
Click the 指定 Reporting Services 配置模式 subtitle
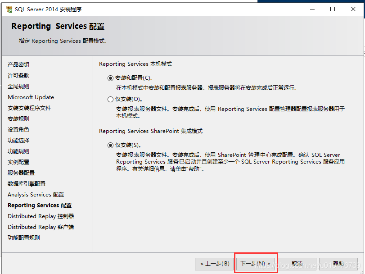coord(63,41)
